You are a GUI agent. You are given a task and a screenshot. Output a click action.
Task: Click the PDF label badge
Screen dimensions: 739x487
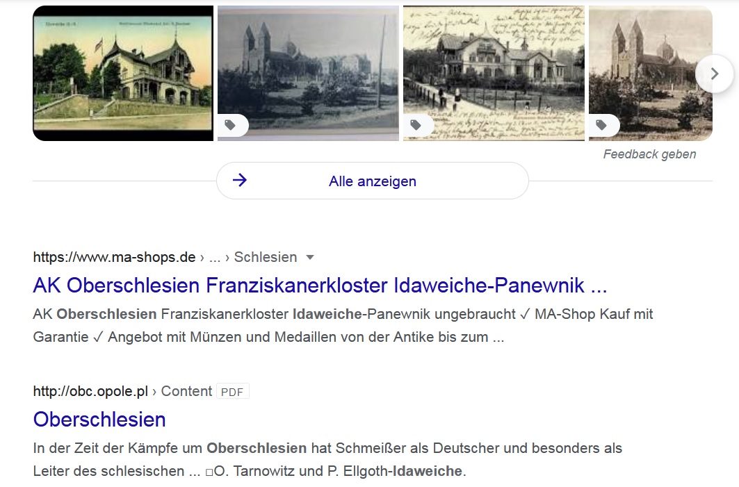232,392
